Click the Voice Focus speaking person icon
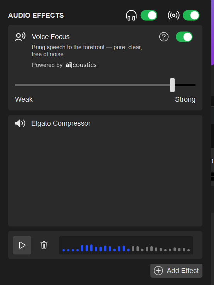Viewport: 214px width, 285px height. [20, 37]
